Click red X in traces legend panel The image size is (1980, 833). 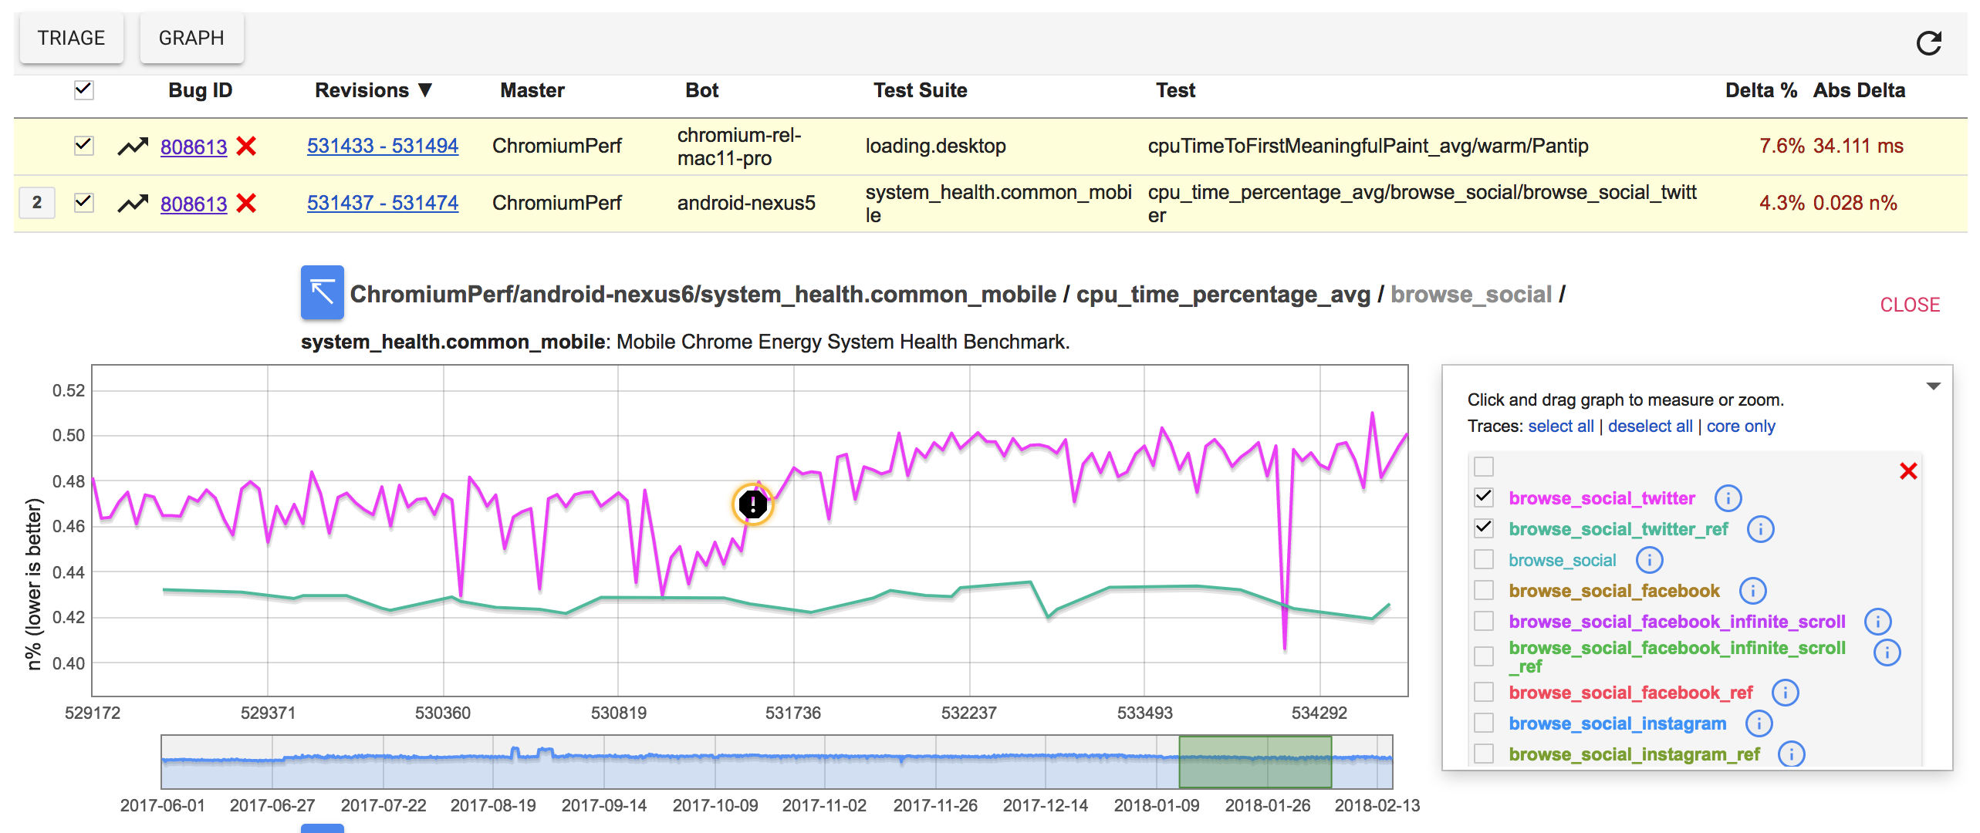[1908, 471]
